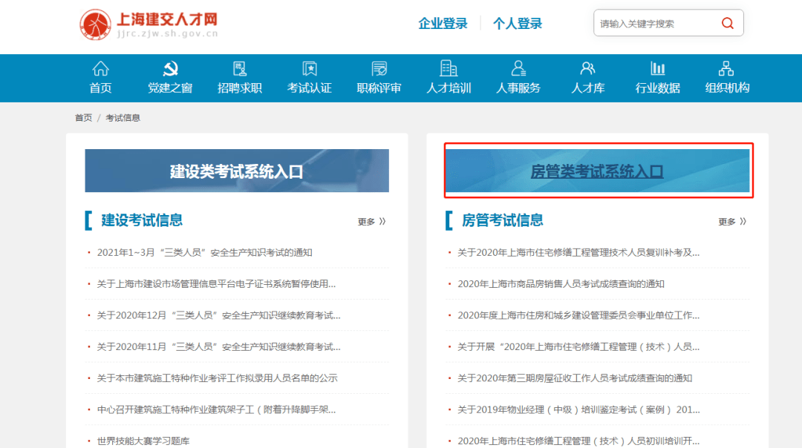Click the 企业登录 link
This screenshot has height=448, width=802.
(x=443, y=24)
